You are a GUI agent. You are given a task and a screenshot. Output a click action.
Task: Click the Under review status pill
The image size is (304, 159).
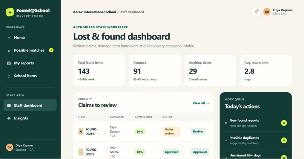(x=171, y=131)
